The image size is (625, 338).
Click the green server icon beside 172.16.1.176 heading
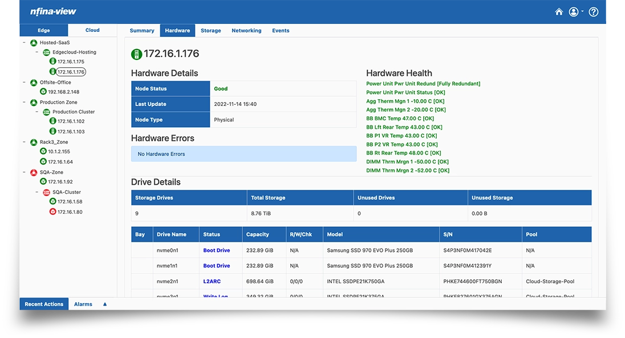pos(136,54)
